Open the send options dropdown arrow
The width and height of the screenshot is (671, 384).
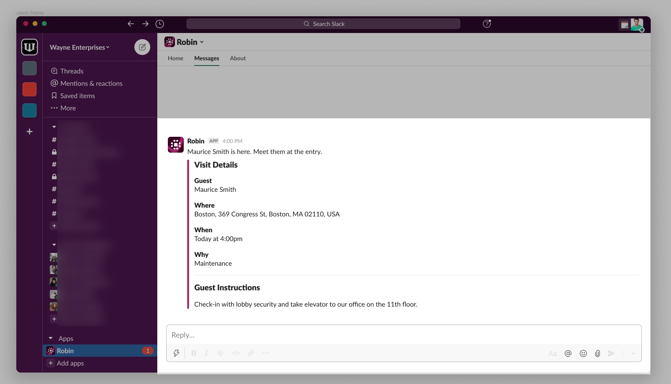[633, 353]
